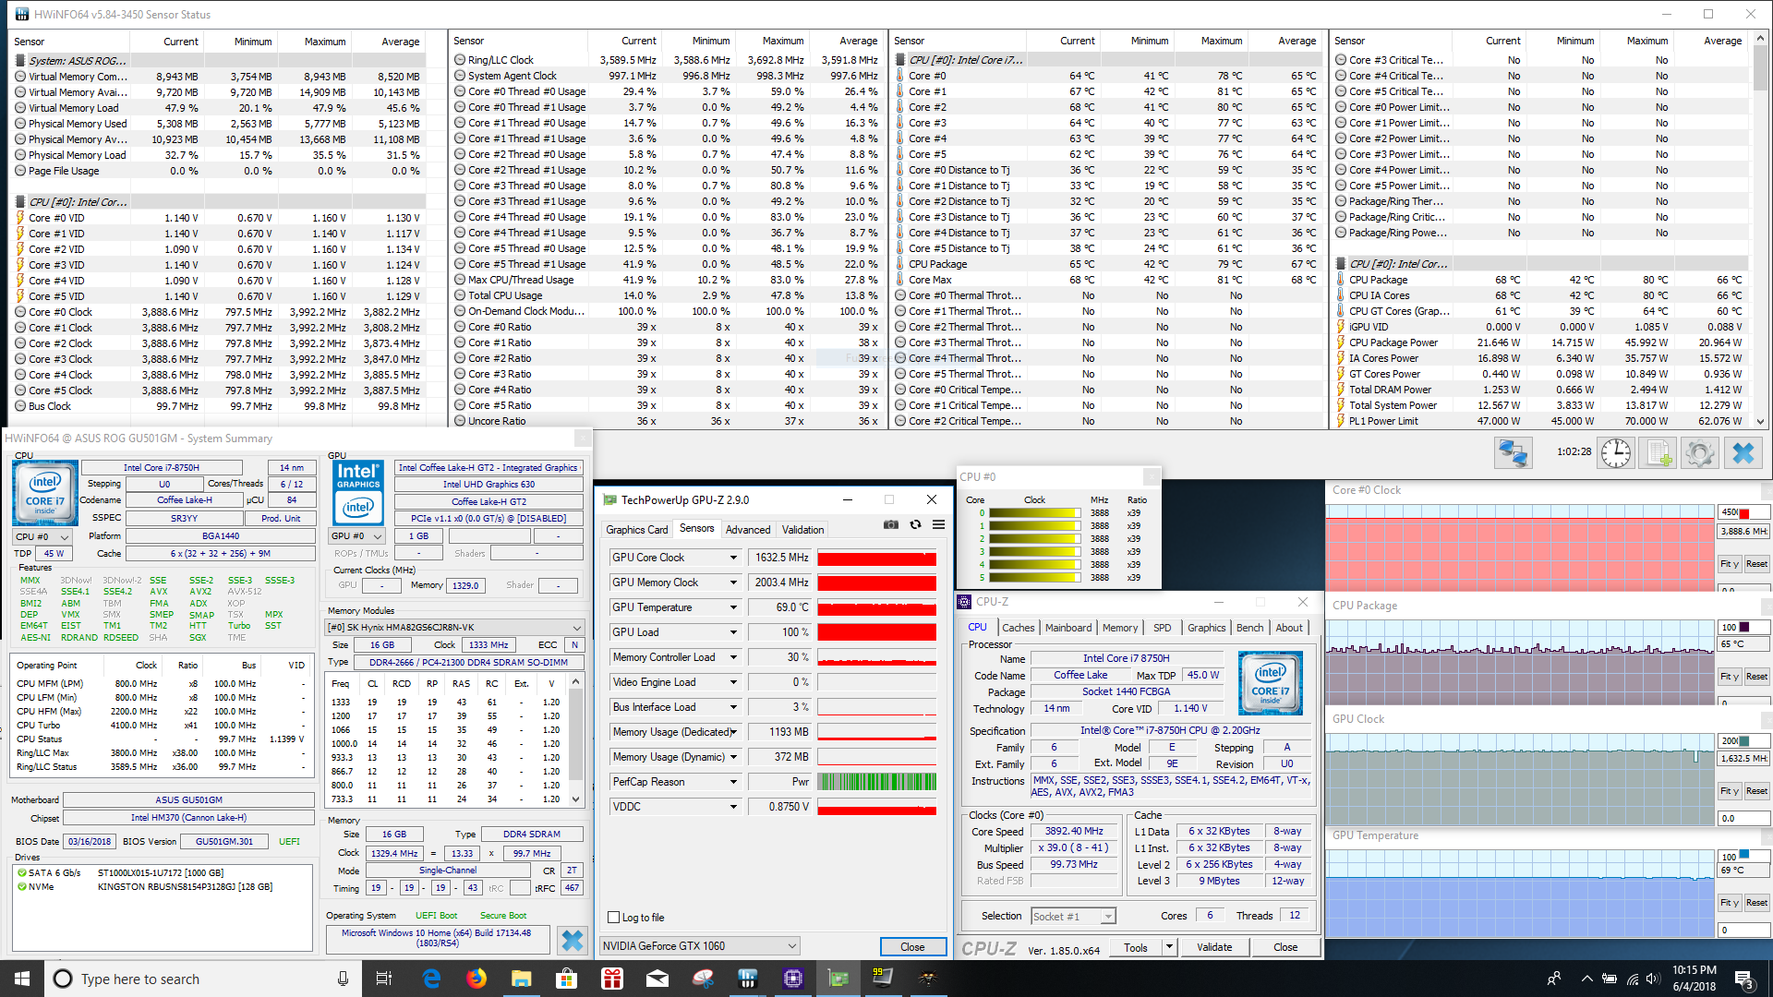
Task: Click the Cortana microphone icon
Action: [343, 979]
